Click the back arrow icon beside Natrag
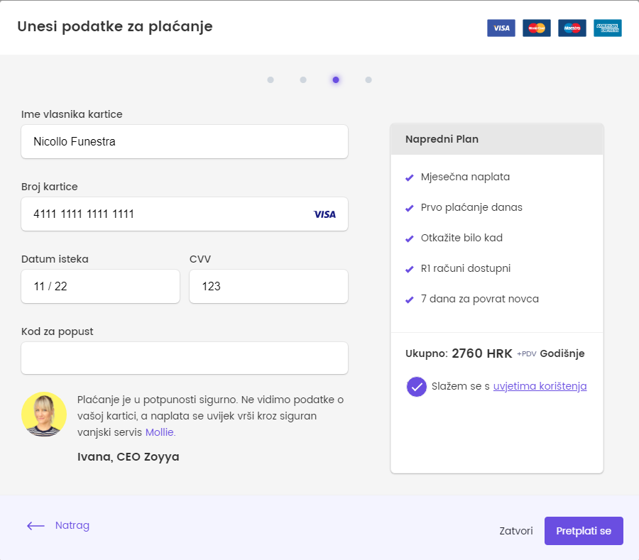 [35, 526]
